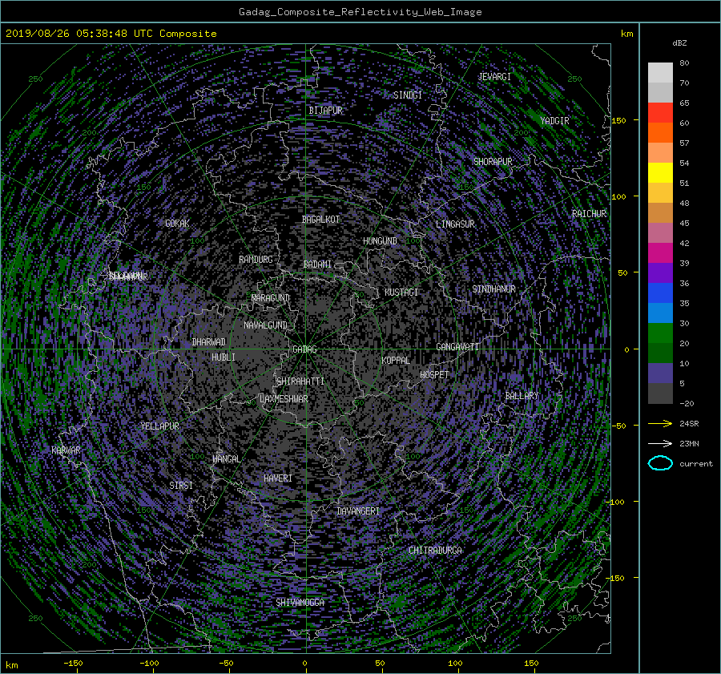Click the SINDHANUR city label

tap(493, 289)
